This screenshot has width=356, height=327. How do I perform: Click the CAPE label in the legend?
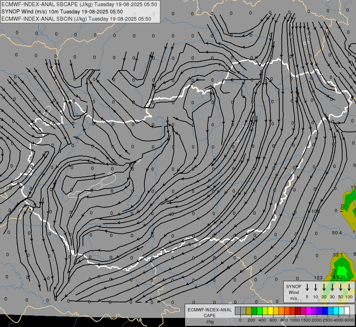click(209, 316)
